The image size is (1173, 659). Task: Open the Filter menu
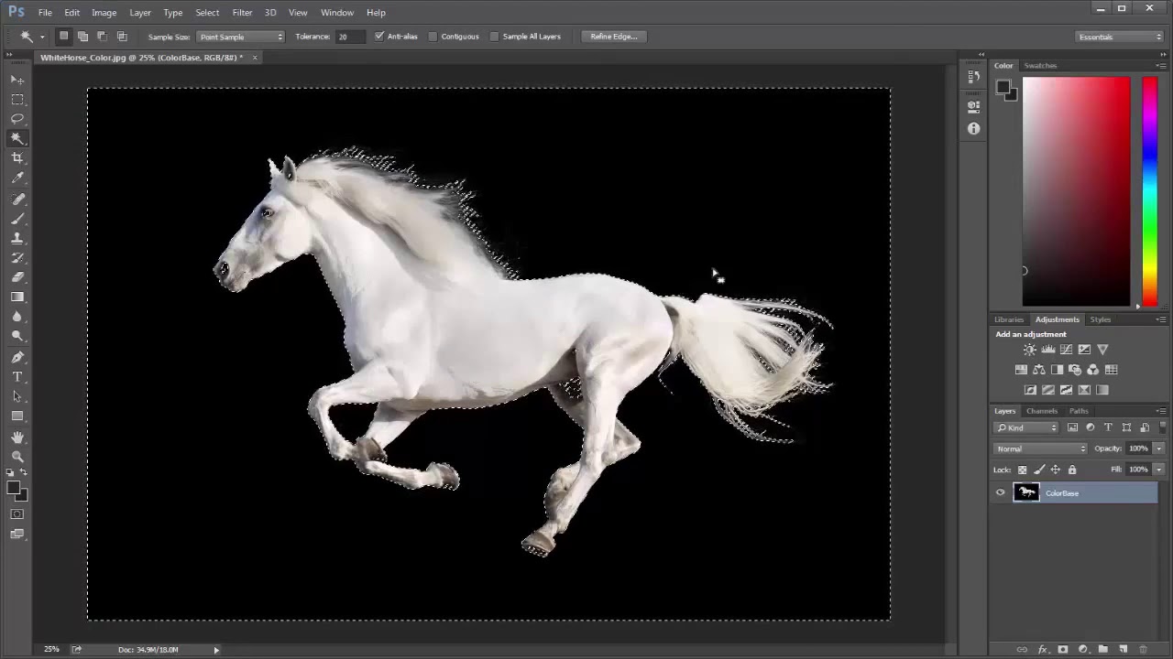(242, 13)
